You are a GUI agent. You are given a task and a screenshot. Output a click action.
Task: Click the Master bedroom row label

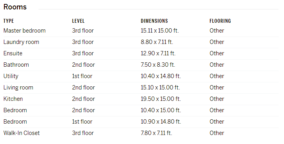coord(24,31)
